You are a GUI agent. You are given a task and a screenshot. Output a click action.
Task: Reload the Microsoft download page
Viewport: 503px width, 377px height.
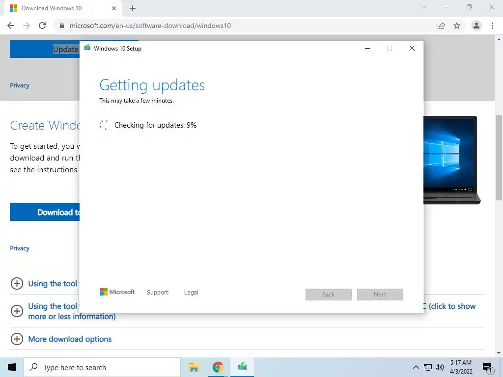tap(42, 26)
